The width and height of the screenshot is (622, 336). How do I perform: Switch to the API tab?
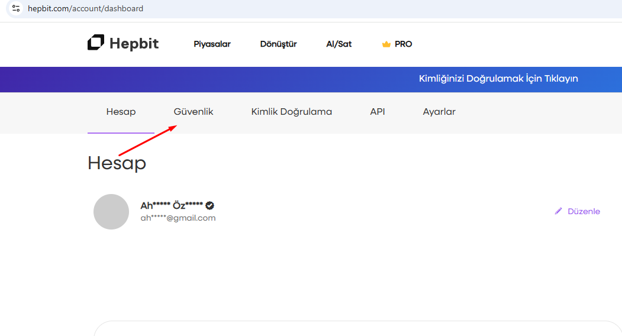click(x=378, y=112)
